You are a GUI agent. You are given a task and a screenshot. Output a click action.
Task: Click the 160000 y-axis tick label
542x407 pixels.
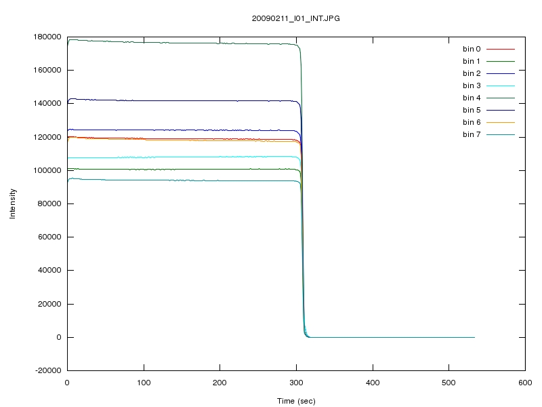pyautogui.click(x=47, y=70)
